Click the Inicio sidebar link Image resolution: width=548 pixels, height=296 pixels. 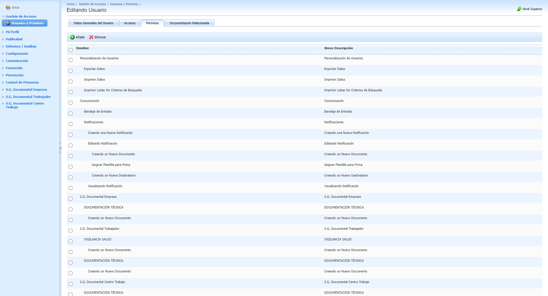click(16, 7)
